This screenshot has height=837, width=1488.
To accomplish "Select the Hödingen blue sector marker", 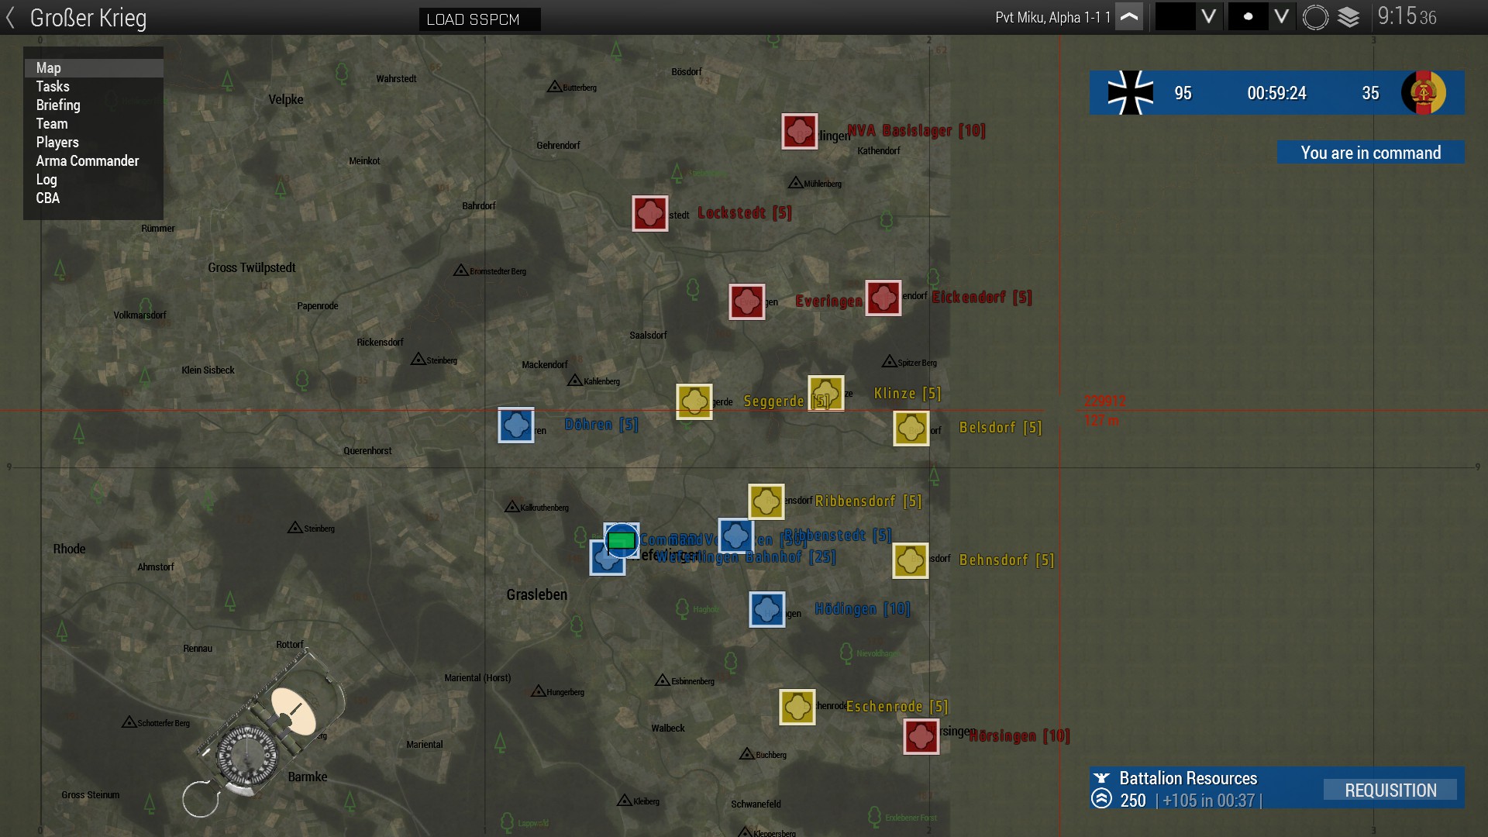I will click(x=766, y=610).
